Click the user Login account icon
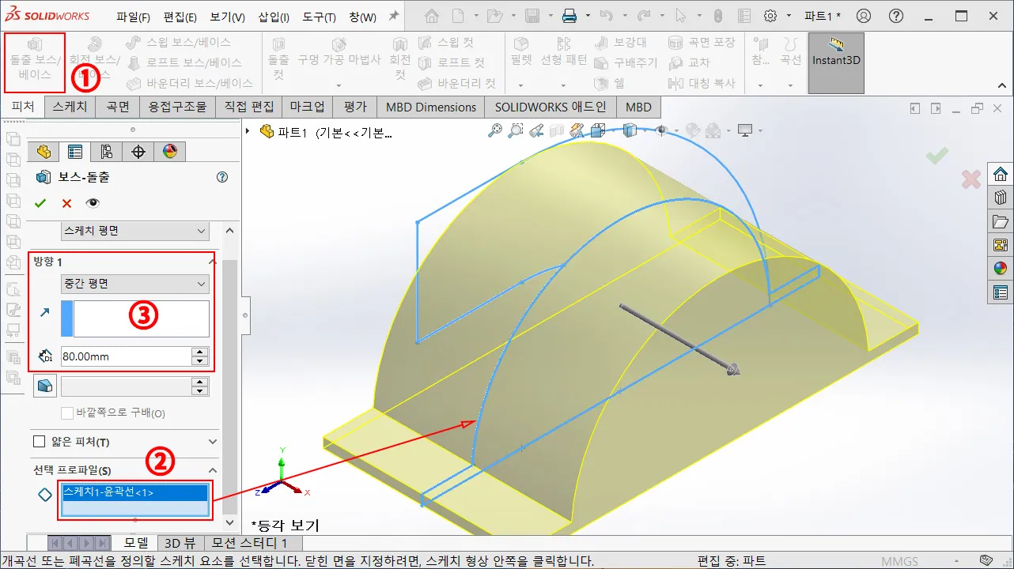The height and width of the screenshot is (569, 1014). (864, 16)
